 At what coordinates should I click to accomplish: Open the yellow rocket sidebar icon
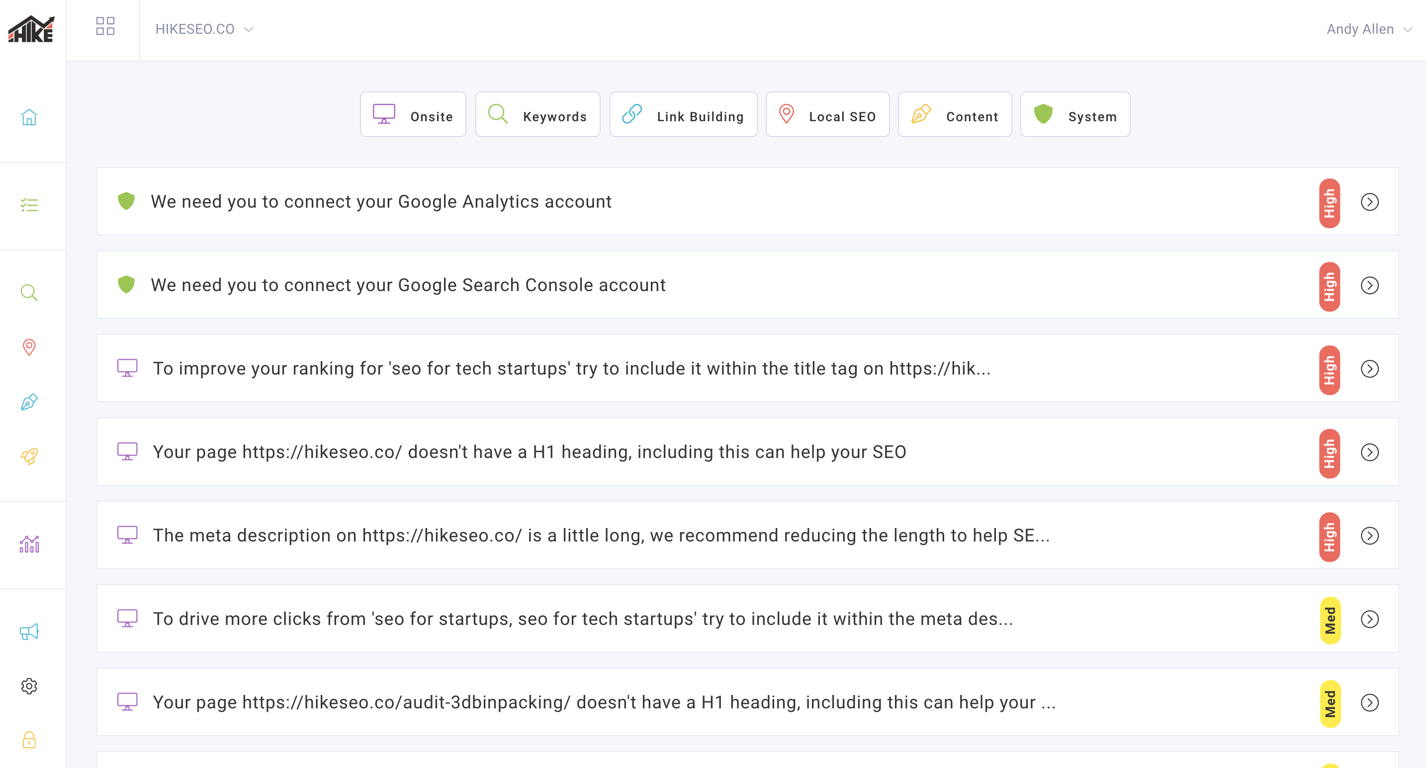[29, 456]
